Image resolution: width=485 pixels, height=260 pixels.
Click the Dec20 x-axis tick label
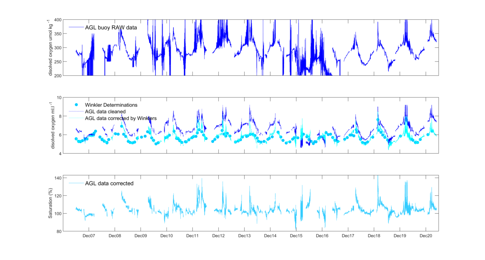pos(426,236)
